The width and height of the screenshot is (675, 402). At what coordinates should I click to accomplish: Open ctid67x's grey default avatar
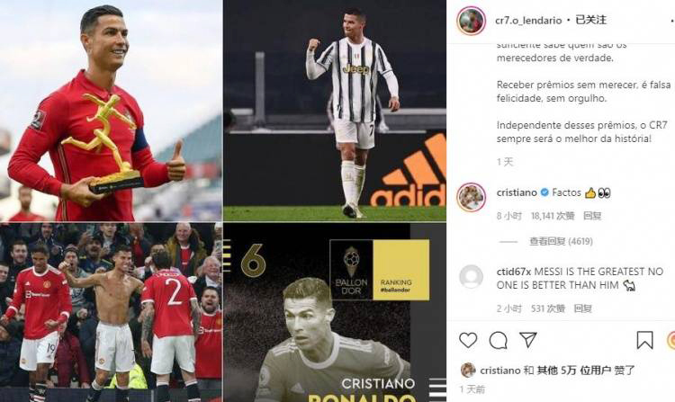[x=471, y=276]
